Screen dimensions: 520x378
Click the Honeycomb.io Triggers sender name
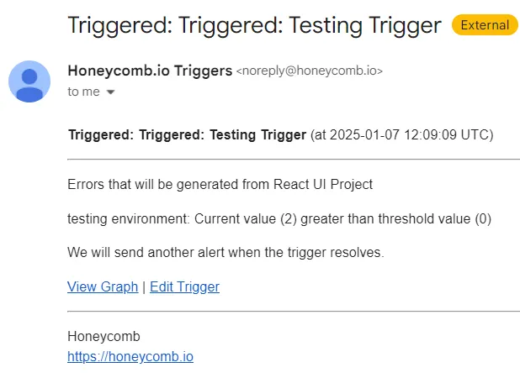click(150, 71)
